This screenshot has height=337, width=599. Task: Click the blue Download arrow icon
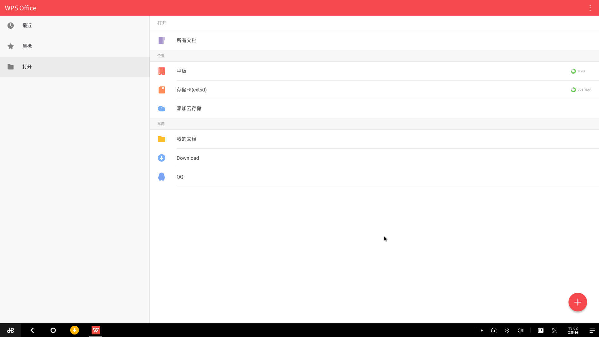161,158
